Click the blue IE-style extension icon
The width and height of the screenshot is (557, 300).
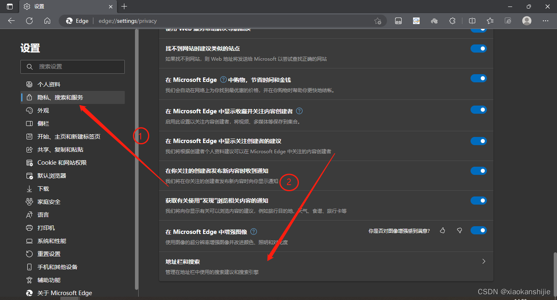tap(416, 21)
